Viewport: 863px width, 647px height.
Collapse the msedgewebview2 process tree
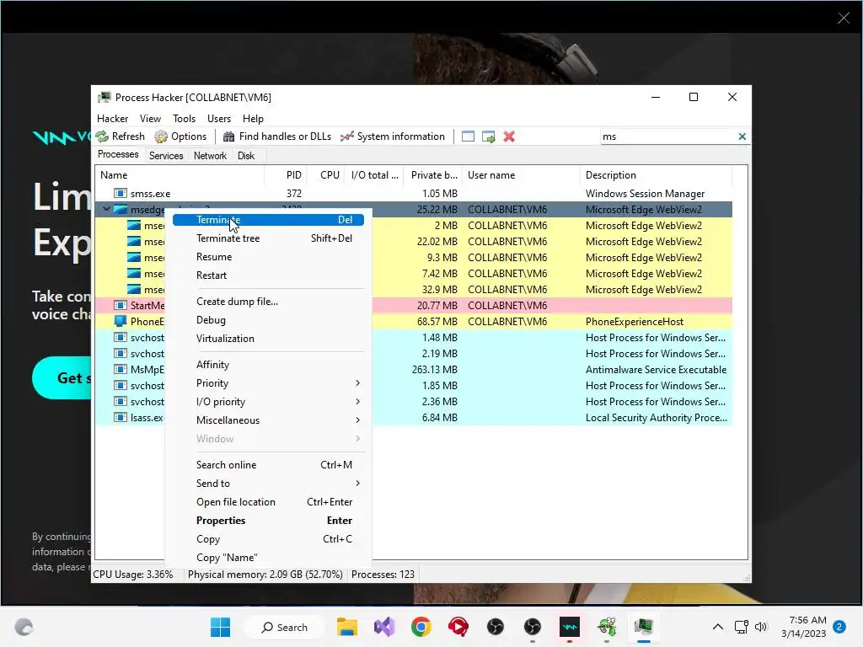106,209
